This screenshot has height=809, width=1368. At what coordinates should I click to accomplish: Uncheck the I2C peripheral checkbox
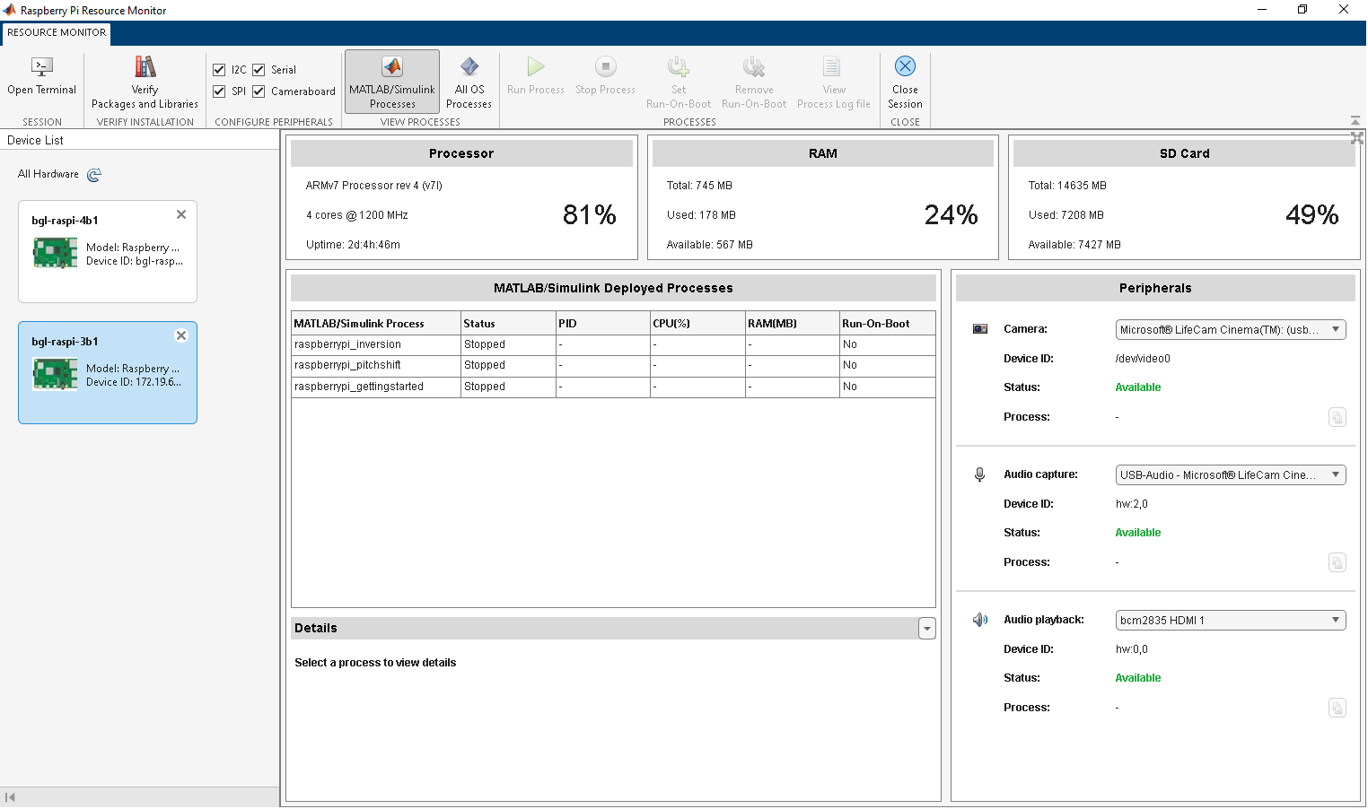[x=219, y=70]
